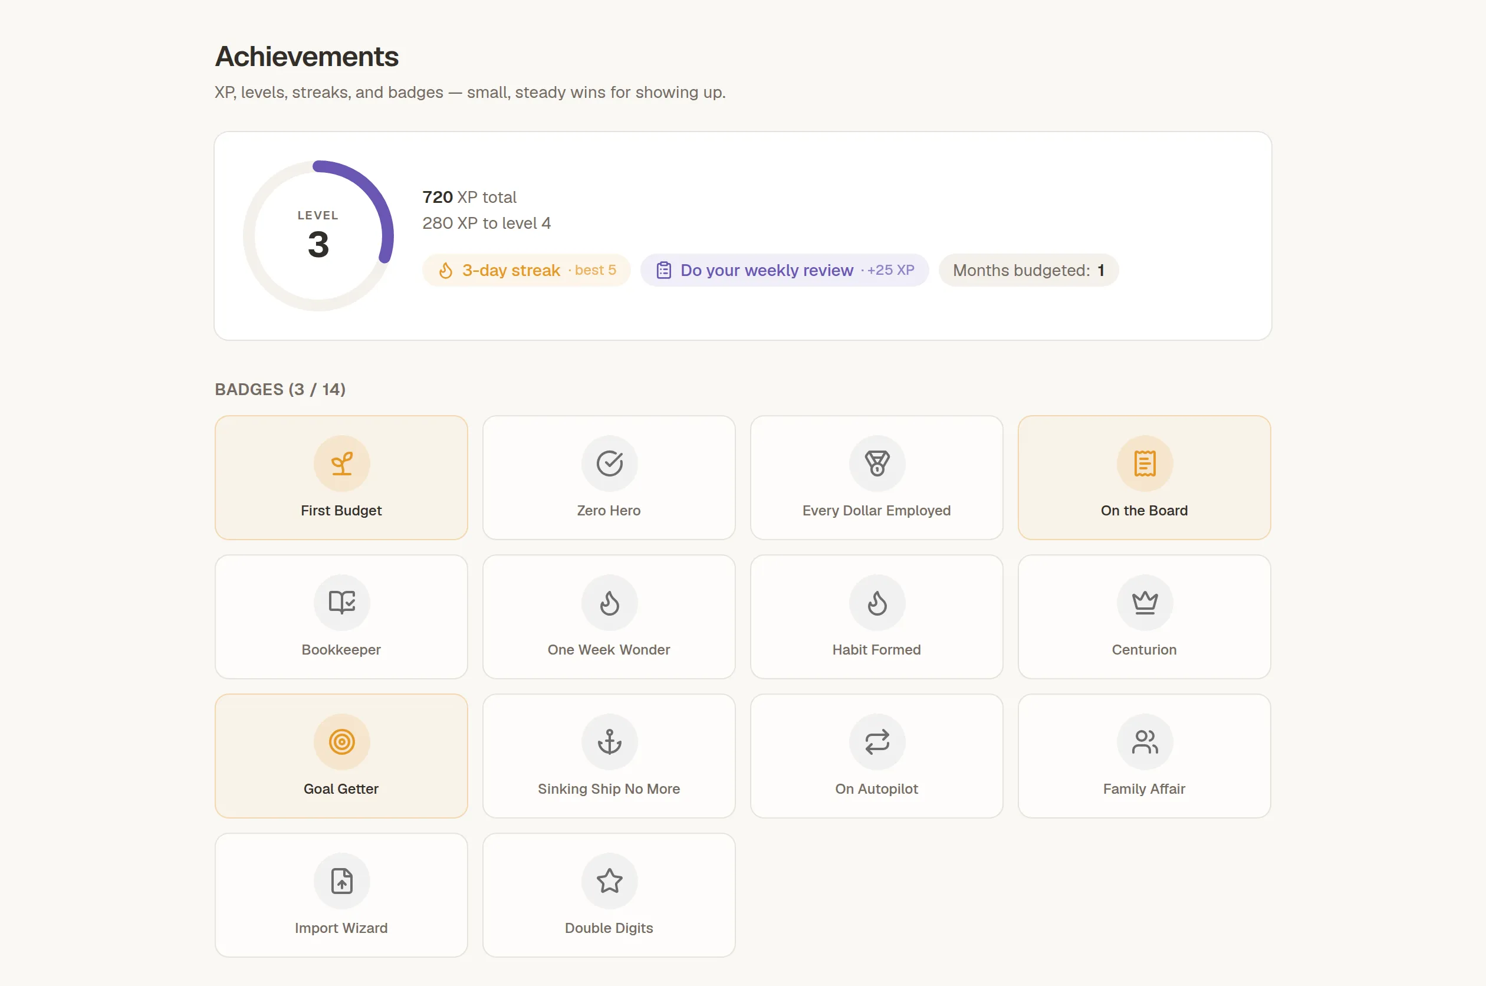
Task: Click the Import Wizard badge label
Action: click(341, 928)
